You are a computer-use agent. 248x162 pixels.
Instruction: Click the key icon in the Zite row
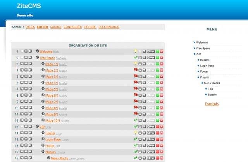point(151,126)
